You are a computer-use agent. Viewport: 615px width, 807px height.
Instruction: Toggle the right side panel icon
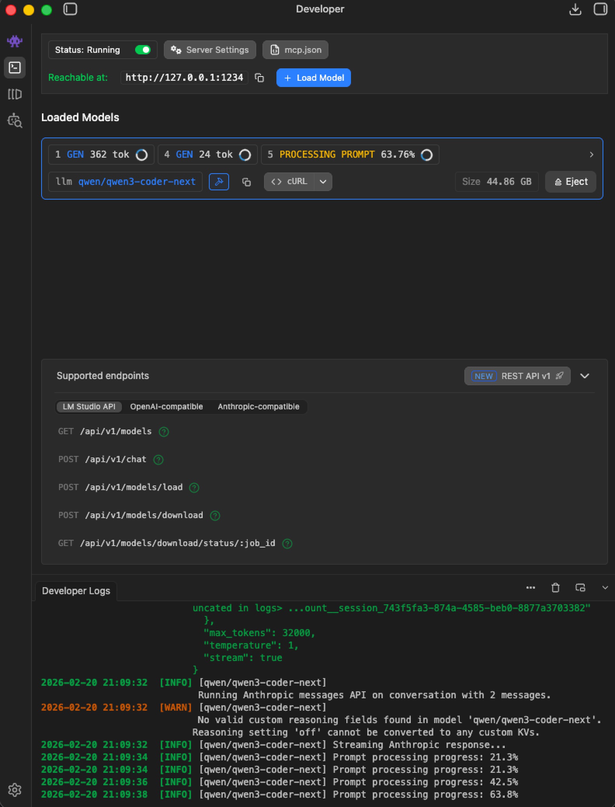pyautogui.click(x=600, y=9)
